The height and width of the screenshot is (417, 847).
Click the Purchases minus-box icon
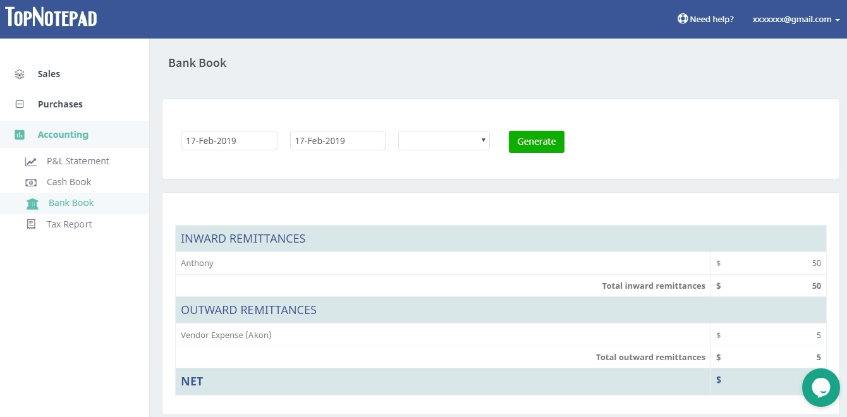(x=20, y=104)
